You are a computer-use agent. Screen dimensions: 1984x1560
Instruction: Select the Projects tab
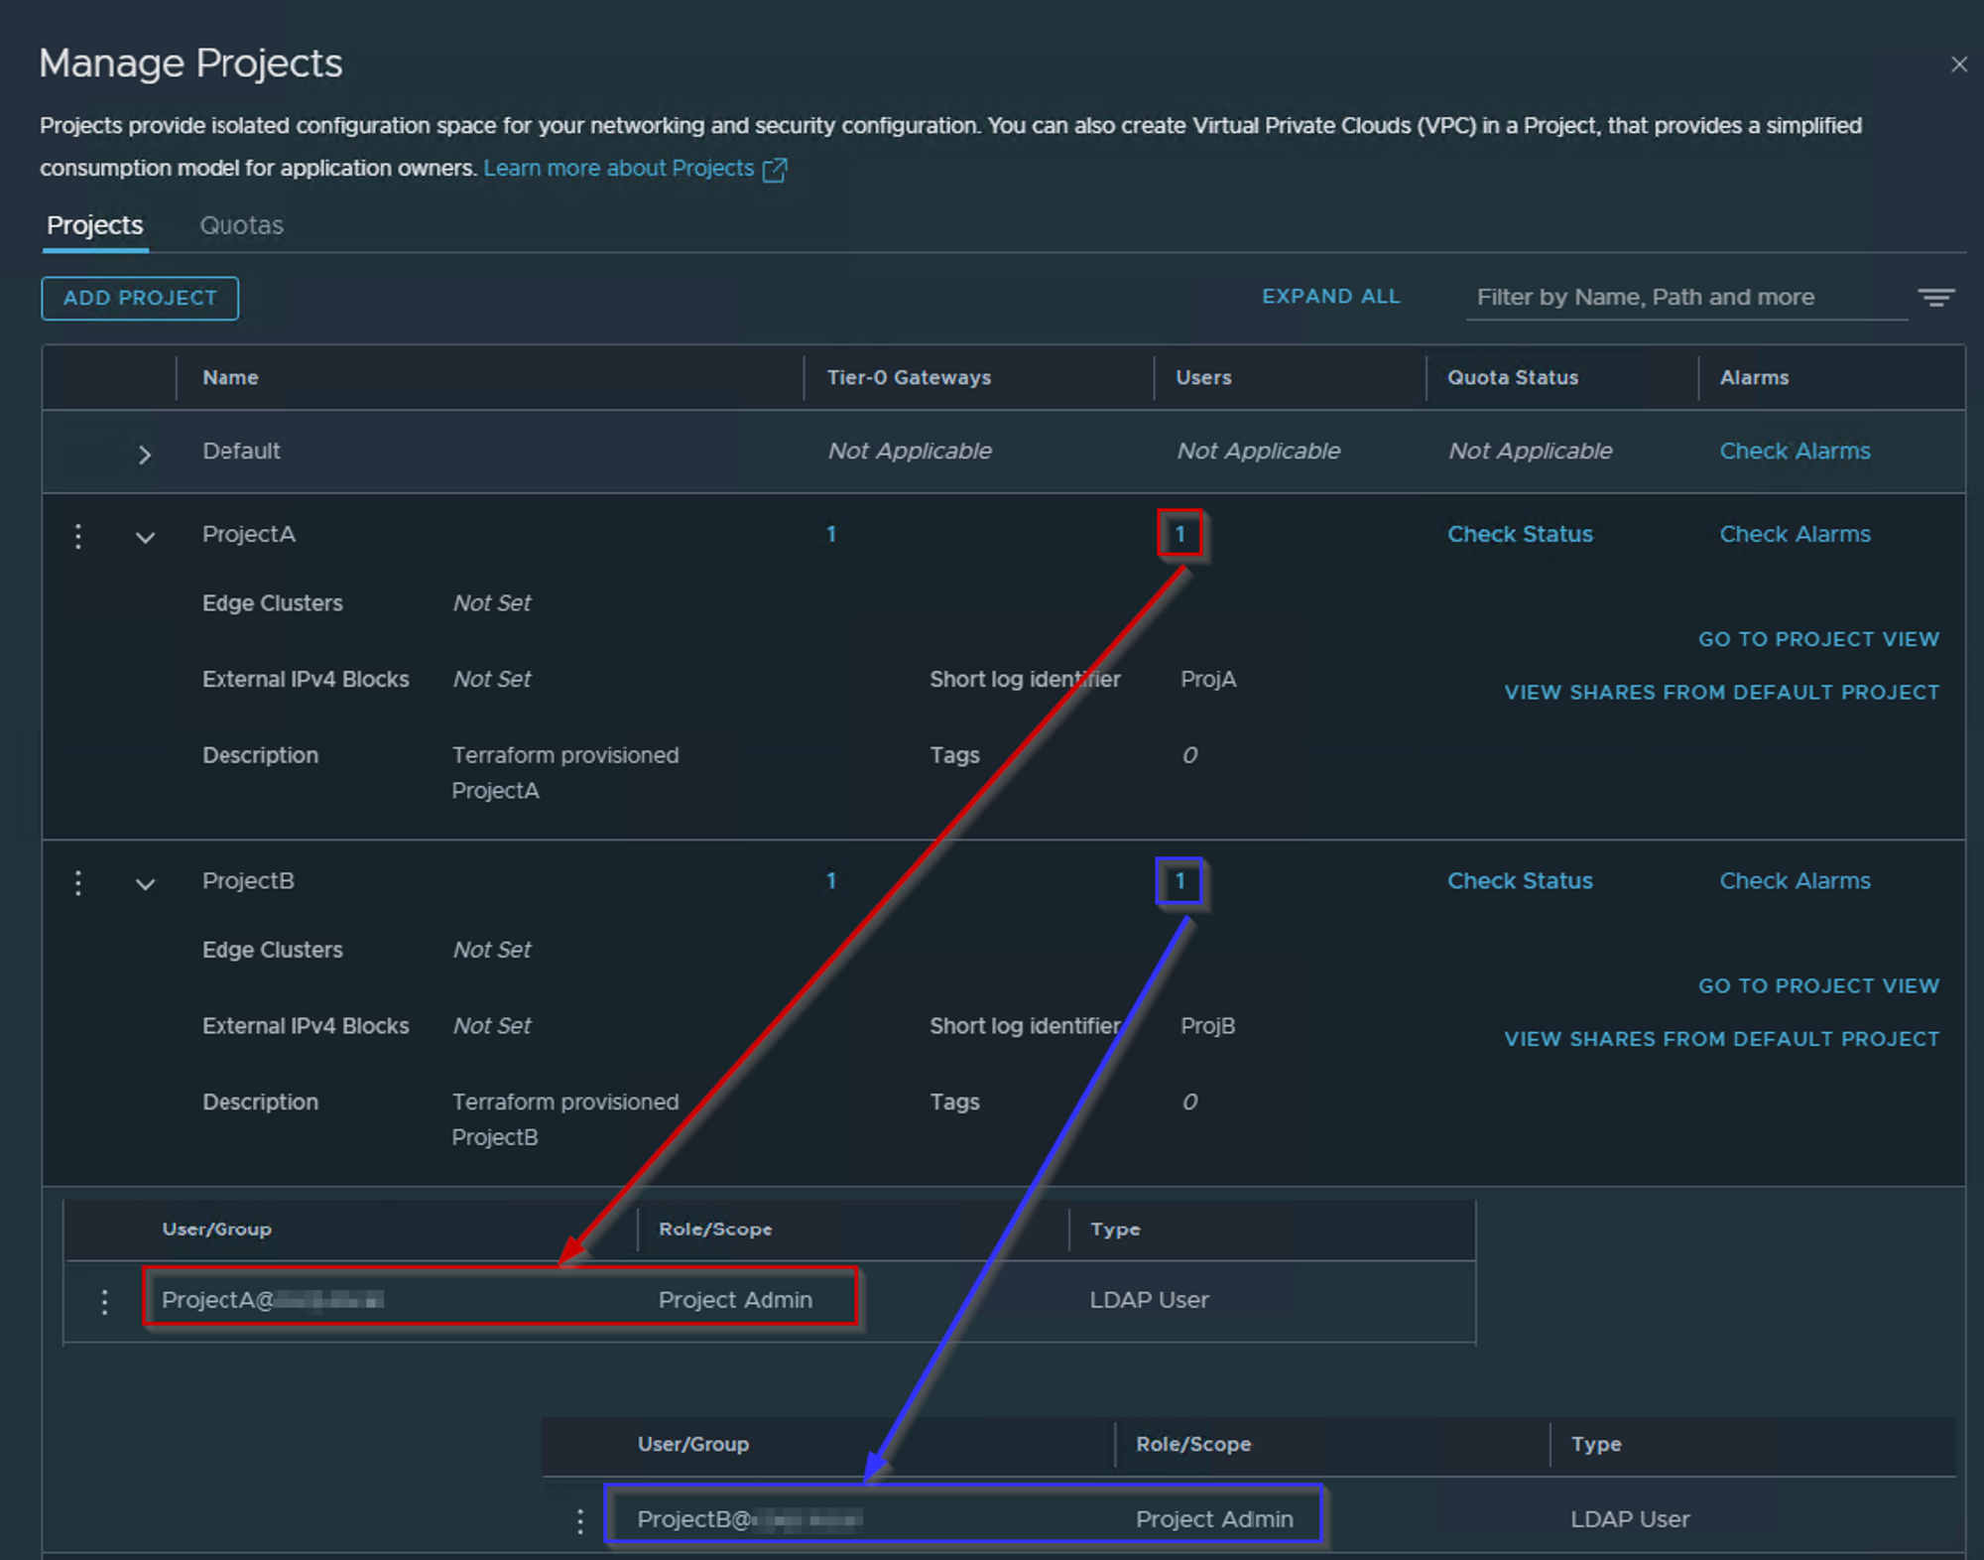pos(95,225)
